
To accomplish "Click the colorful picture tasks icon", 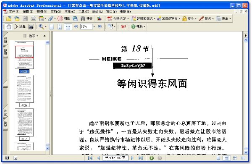I will click(x=99, y=18).
